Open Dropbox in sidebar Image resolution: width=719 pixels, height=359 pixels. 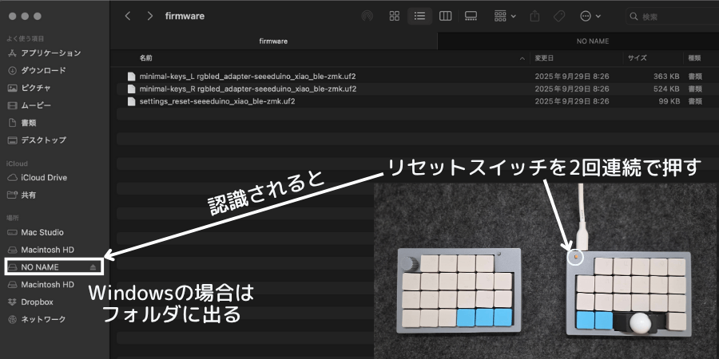coord(37,302)
